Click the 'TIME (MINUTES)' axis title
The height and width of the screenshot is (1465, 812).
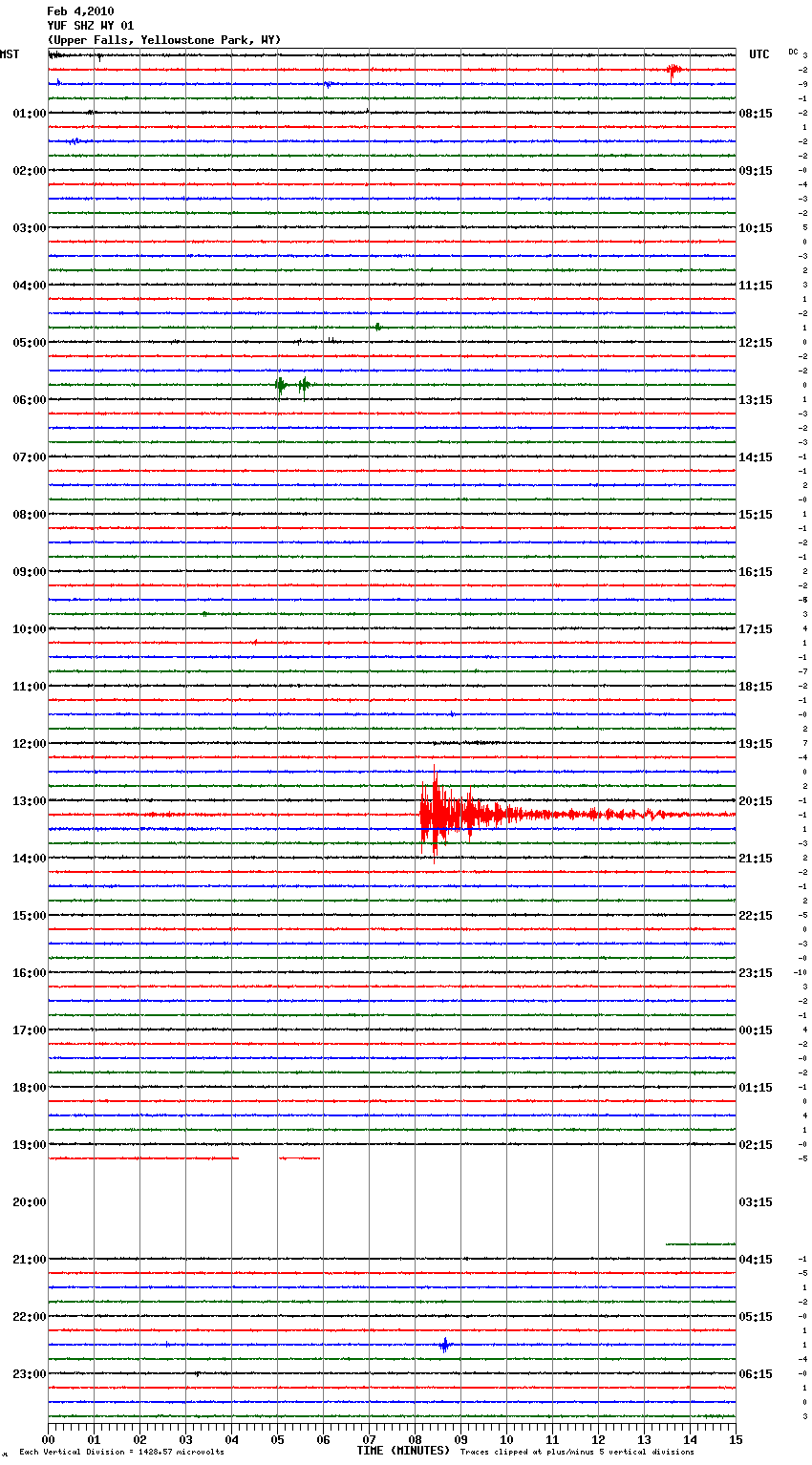[x=403, y=1451]
